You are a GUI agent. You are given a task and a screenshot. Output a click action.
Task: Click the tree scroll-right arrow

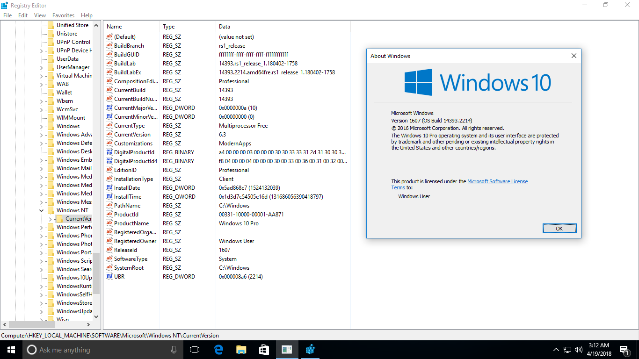(x=88, y=324)
